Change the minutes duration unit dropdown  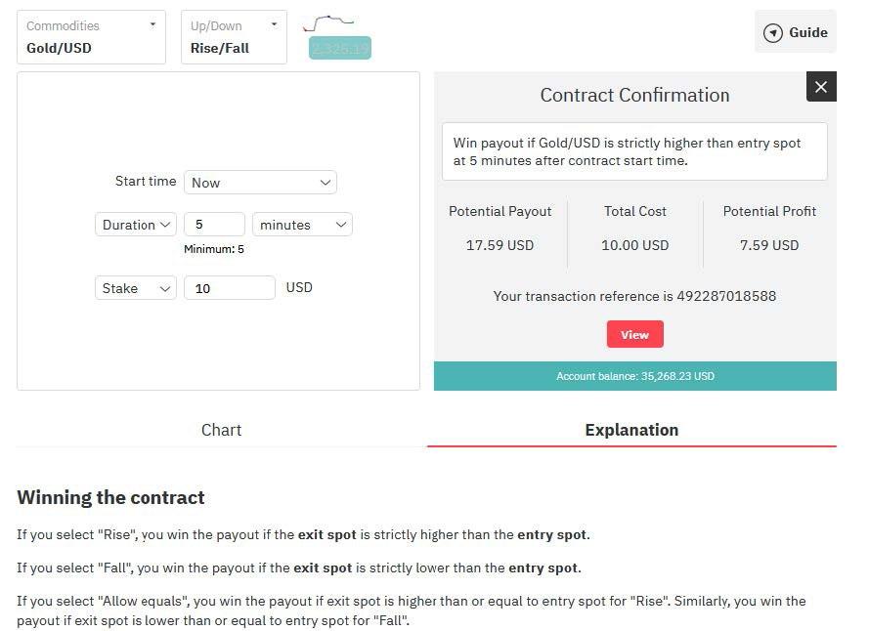[x=302, y=225]
